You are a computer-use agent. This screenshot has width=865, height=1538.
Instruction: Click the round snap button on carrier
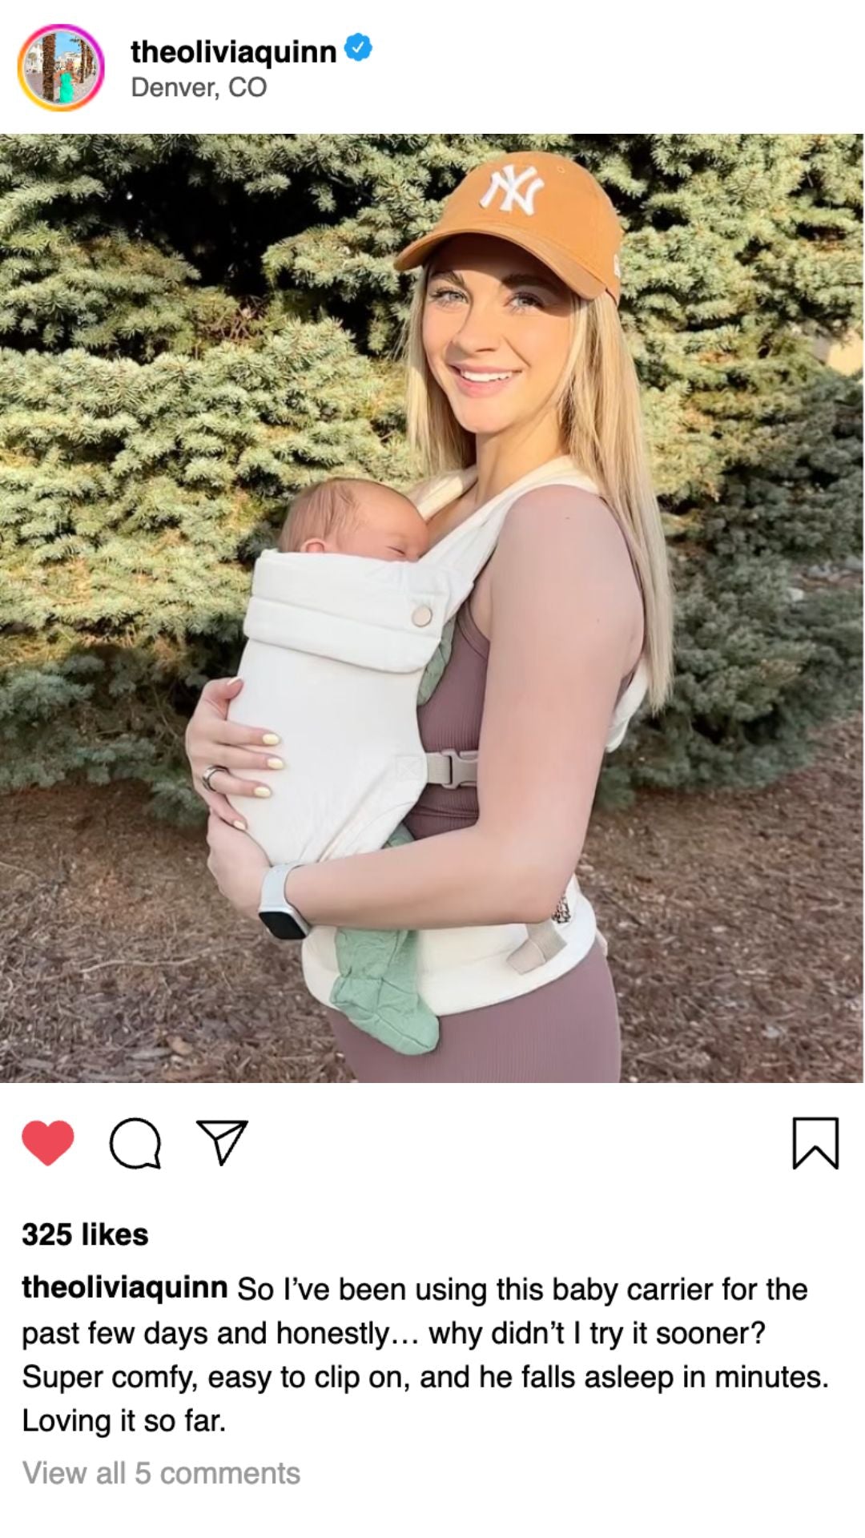point(421,616)
